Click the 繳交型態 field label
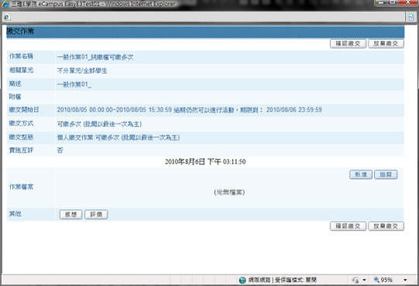Image resolution: width=419 pixels, height=286 pixels. 21,137
